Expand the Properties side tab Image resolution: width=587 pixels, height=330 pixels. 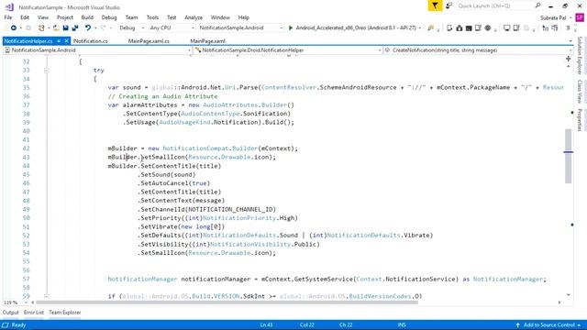580,120
